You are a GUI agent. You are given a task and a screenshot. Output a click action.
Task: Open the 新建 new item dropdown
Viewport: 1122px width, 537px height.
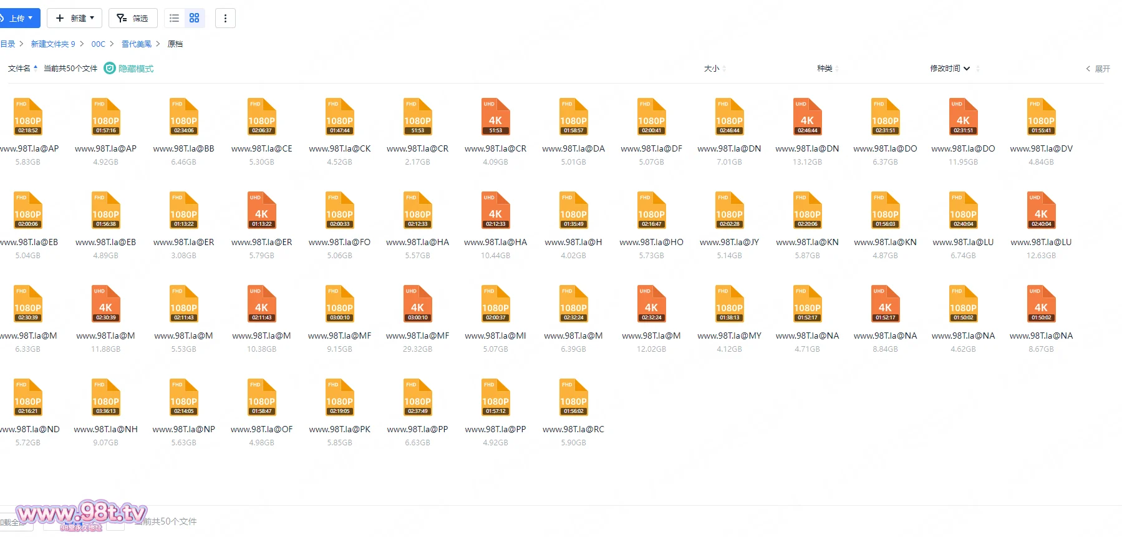74,18
